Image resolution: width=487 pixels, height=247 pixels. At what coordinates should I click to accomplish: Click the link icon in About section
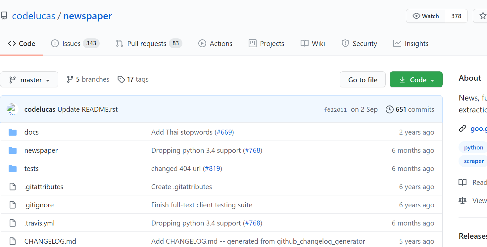tap(463, 129)
